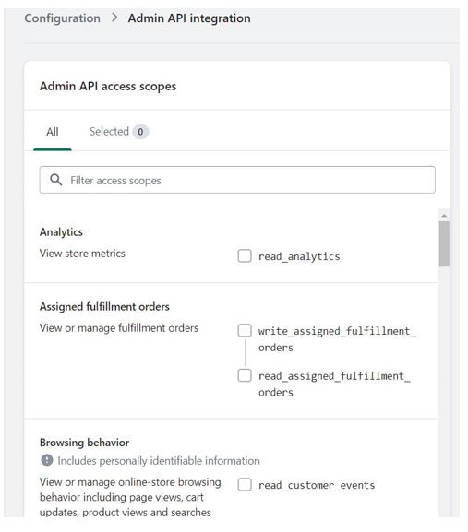This screenshot has height=532, width=468.
Task: Click the read_customer_events scope label
Action: coord(317,485)
